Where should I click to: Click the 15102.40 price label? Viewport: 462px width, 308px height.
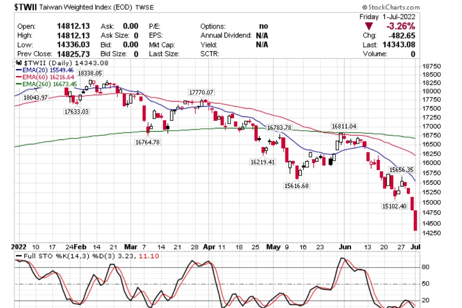[x=394, y=206]
